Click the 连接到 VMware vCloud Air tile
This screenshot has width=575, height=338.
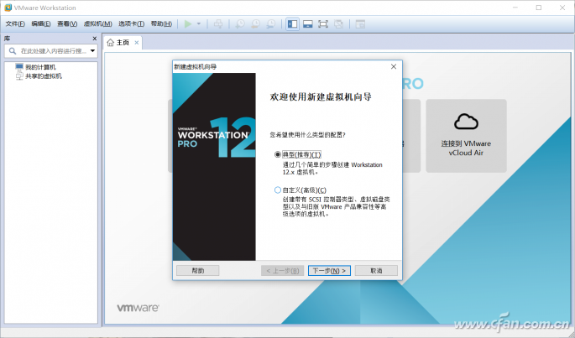(x=466, y=136)
